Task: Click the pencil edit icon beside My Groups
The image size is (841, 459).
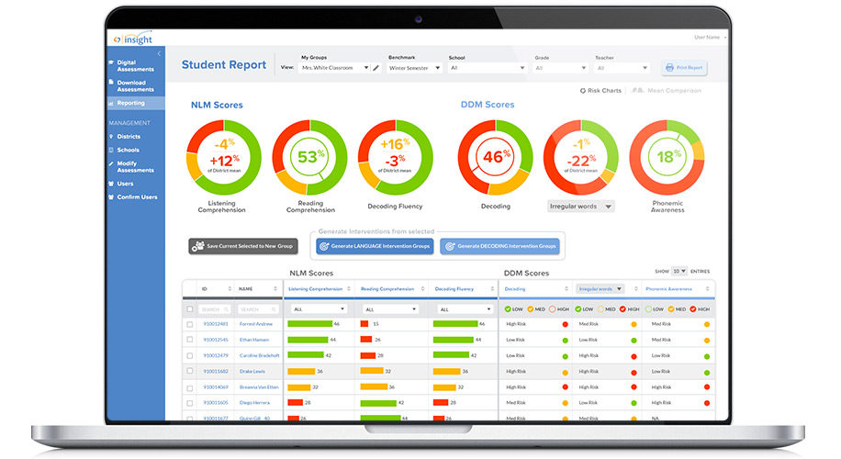Action: pos(376,68)
